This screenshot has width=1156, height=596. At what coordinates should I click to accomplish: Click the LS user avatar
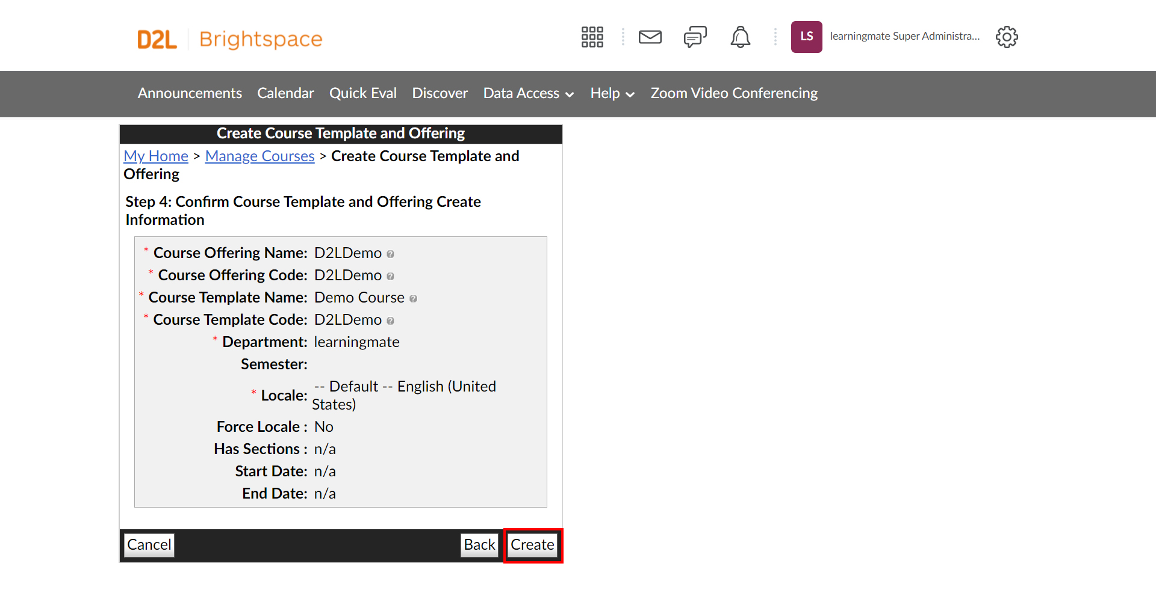coord(807,37)
